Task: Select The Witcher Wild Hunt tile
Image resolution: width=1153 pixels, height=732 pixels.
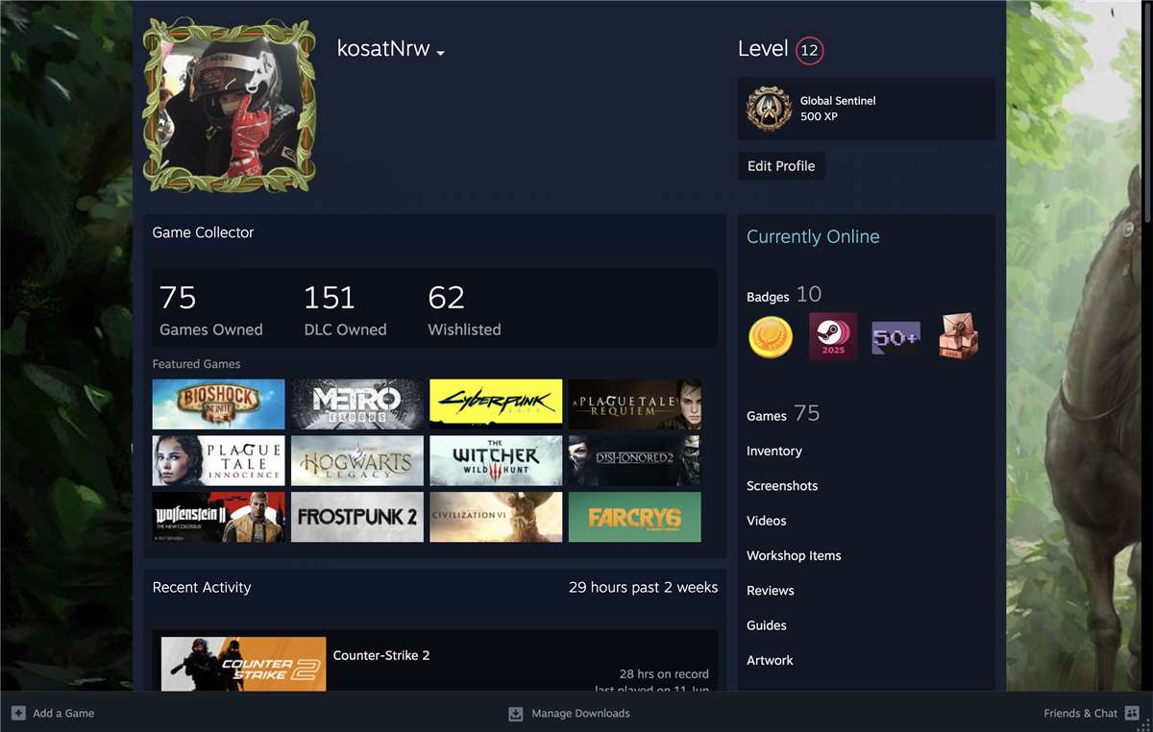Action: 496,460
